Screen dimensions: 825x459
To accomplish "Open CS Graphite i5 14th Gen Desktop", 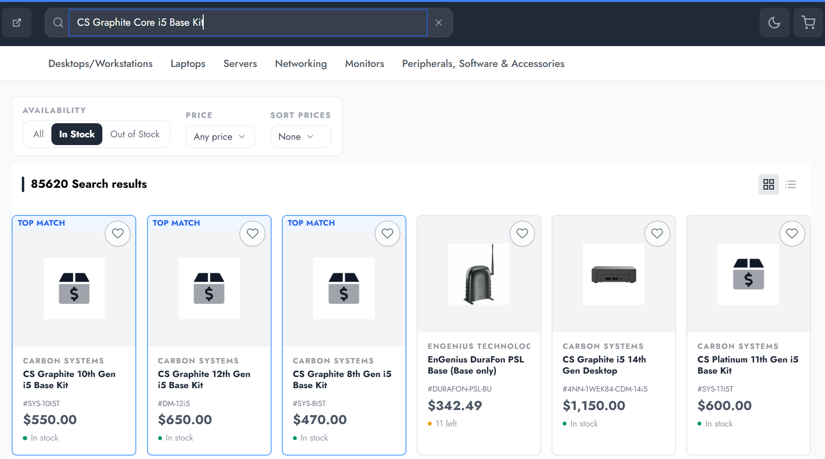I will point(604,365).
